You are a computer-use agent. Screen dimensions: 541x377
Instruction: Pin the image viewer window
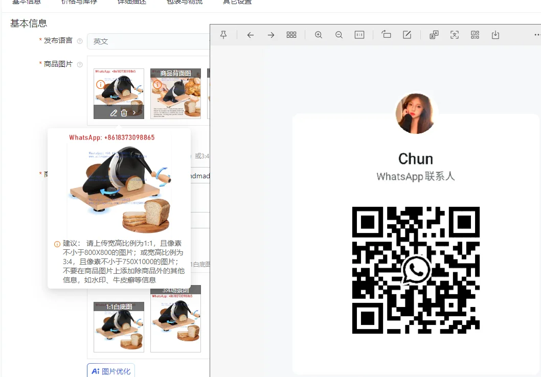click(223, 34)
